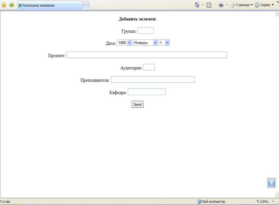Open the month dropdown showing Январь

pos(145,43)
